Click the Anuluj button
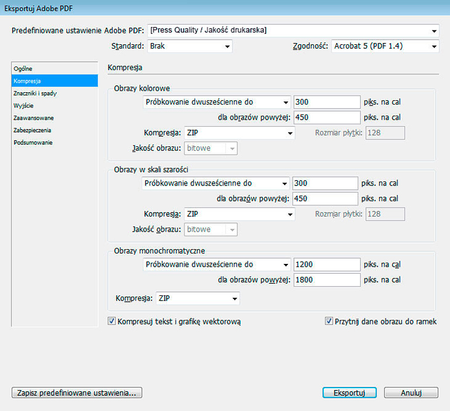 pos(411,393)
